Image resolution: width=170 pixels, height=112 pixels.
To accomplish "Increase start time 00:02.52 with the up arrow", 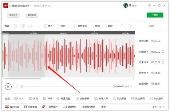I will [163, 51].
